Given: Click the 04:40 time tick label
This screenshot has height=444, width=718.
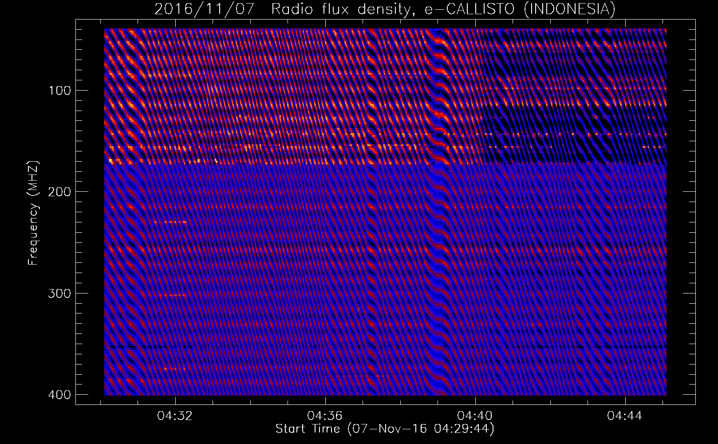Looking at the screenshot, I should pos(476,416).
